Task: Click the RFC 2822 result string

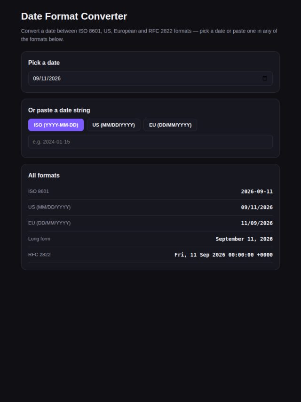Action: 223,255
